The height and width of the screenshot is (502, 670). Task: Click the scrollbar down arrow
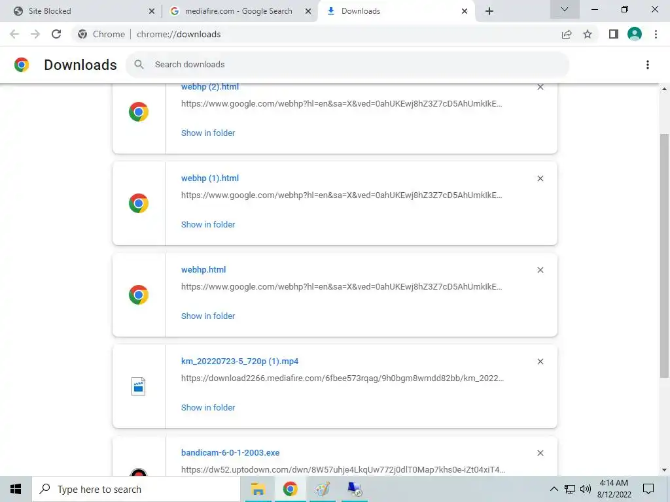coord(664,470)
